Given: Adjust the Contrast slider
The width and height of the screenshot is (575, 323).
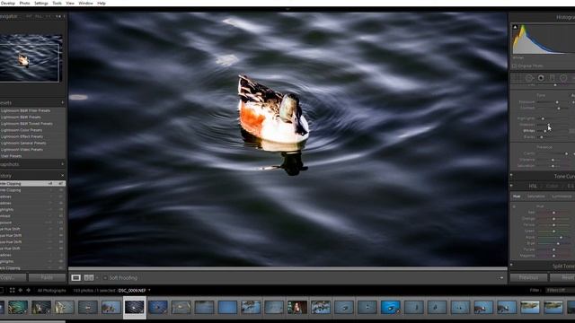Looking at the screenshot, I should pos(559,109).
